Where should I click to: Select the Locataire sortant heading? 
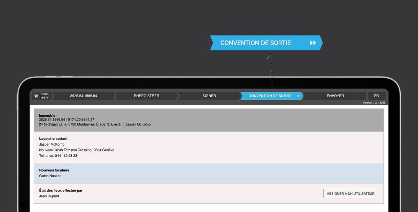pos(53,139)
